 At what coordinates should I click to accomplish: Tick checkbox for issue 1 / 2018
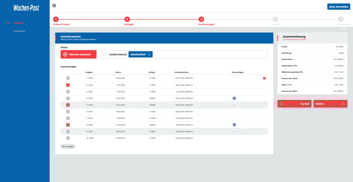[x=68, y=78]
